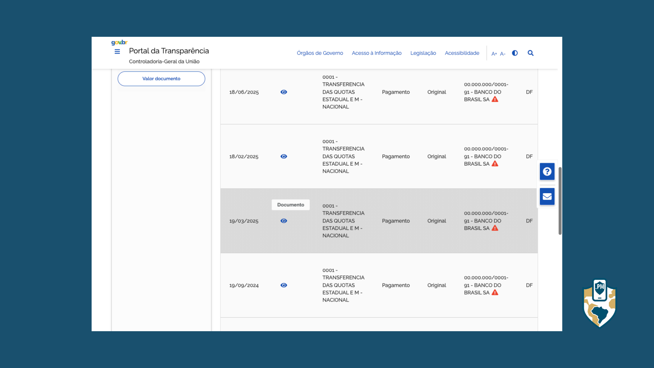
Task: Open the envelope contact button
Action: 547,197
